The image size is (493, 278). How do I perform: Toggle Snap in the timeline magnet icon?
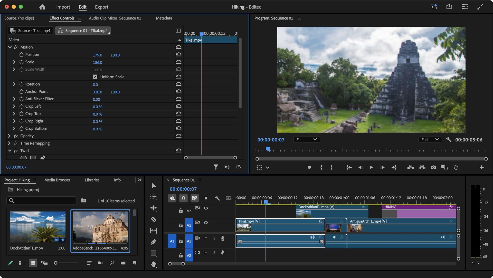coord(183,198)
